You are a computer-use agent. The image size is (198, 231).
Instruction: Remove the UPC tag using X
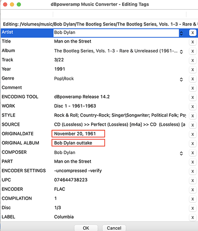point(192,181)
